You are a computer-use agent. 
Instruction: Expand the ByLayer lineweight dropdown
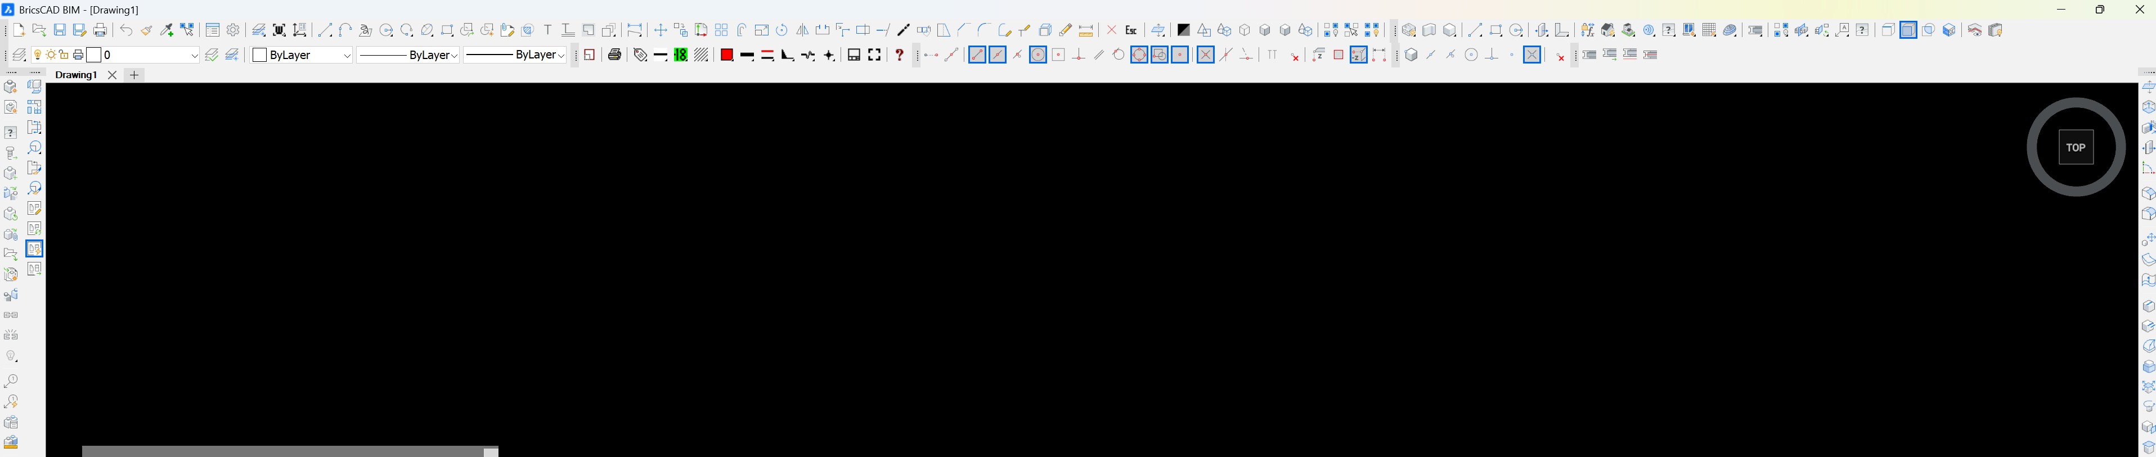(561, 56)
